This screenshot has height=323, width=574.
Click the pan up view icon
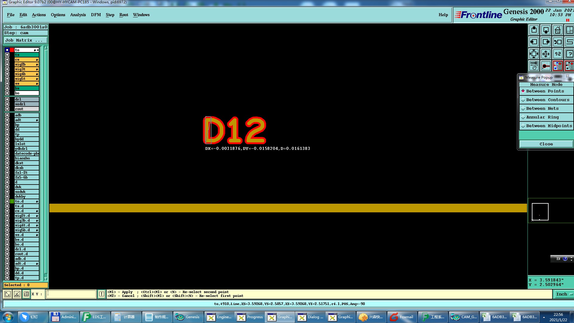tap(534, 30)
